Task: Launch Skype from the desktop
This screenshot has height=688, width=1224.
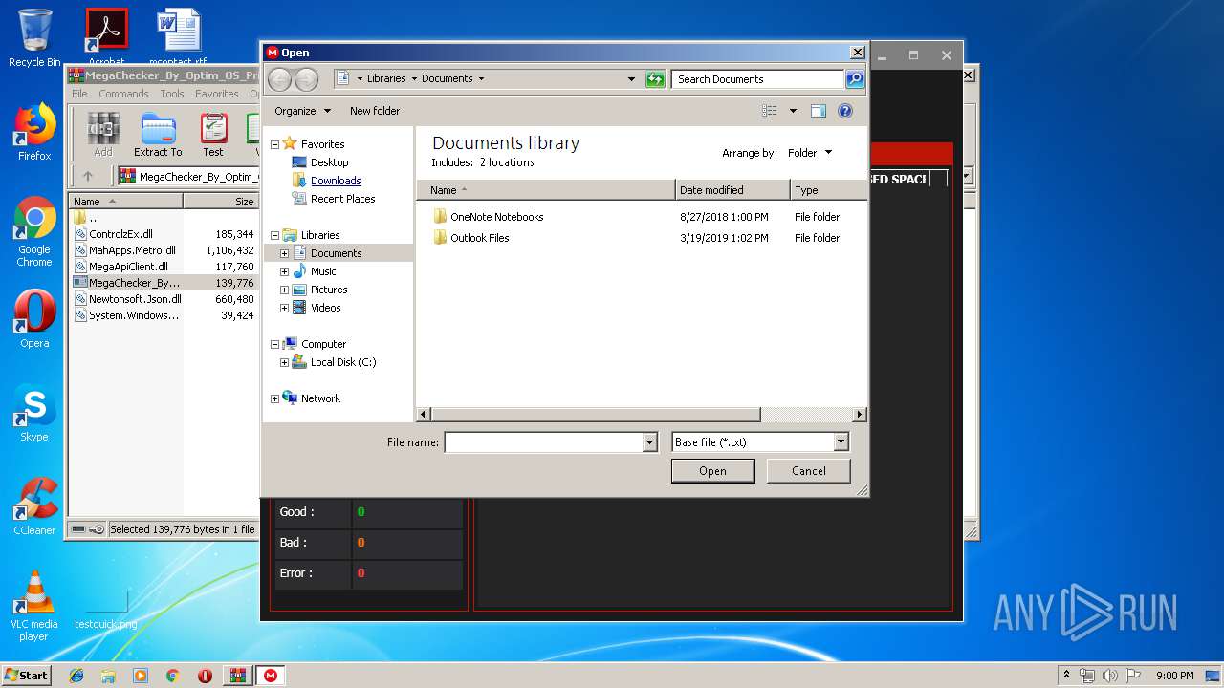Action: click(34, 413)
